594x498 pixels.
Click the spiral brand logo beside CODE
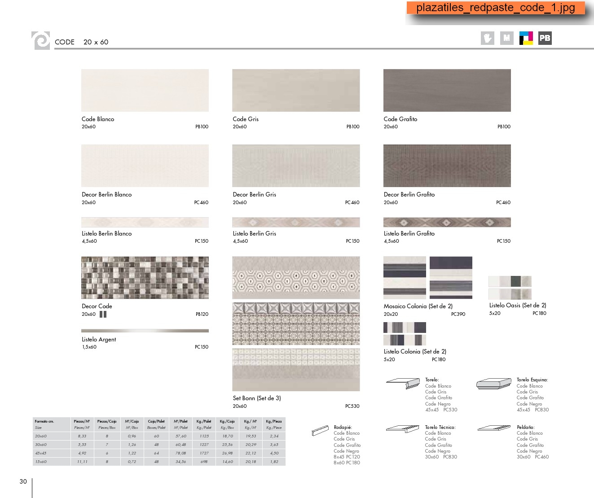41,40
